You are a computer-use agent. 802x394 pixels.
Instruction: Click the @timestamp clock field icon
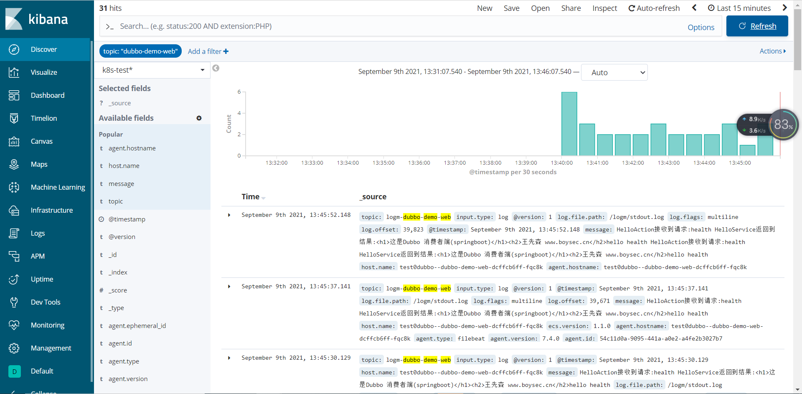point(101,219)
